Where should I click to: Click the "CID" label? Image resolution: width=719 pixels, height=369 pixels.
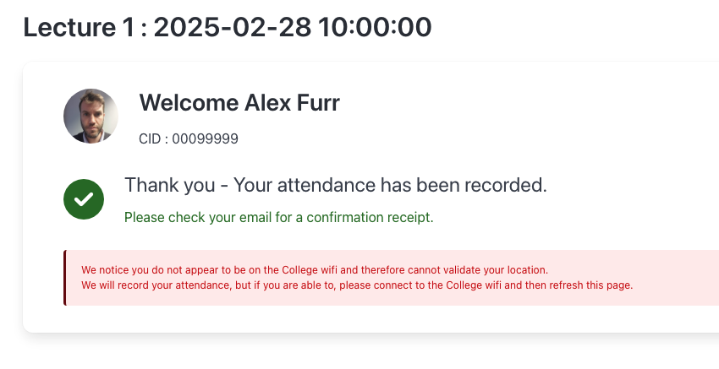(150, 138)
